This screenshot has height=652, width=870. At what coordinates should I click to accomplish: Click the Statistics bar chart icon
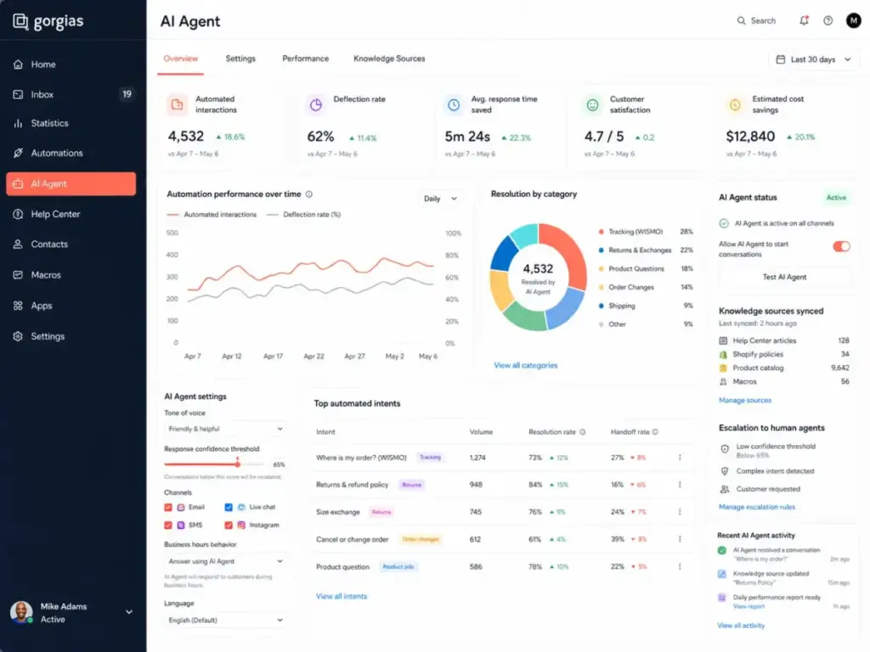pyautogui.click(x=19, y=123)
